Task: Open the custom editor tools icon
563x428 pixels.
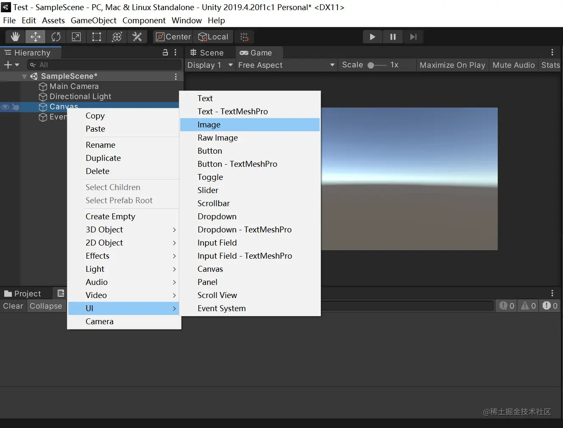Action: coord(137,37)
